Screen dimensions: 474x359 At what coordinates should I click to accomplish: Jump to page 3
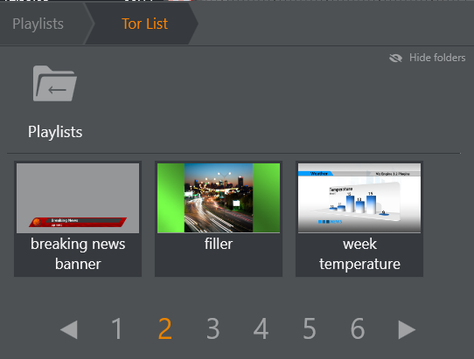pos(213,328)
